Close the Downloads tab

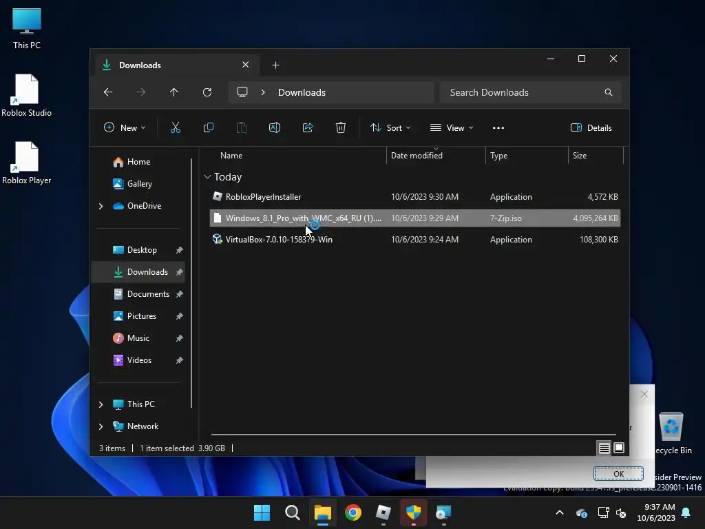pos(246,65)
